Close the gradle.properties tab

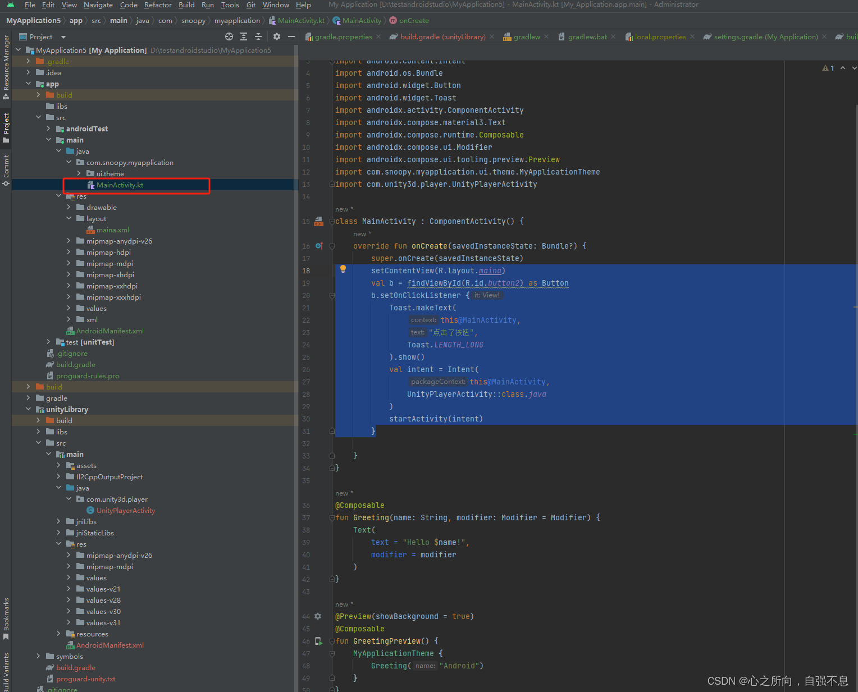[378, 37]
